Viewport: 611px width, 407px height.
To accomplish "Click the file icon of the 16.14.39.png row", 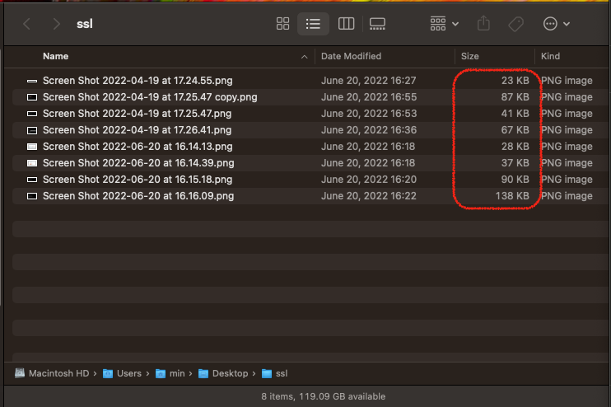I will (x=32, y=163).
